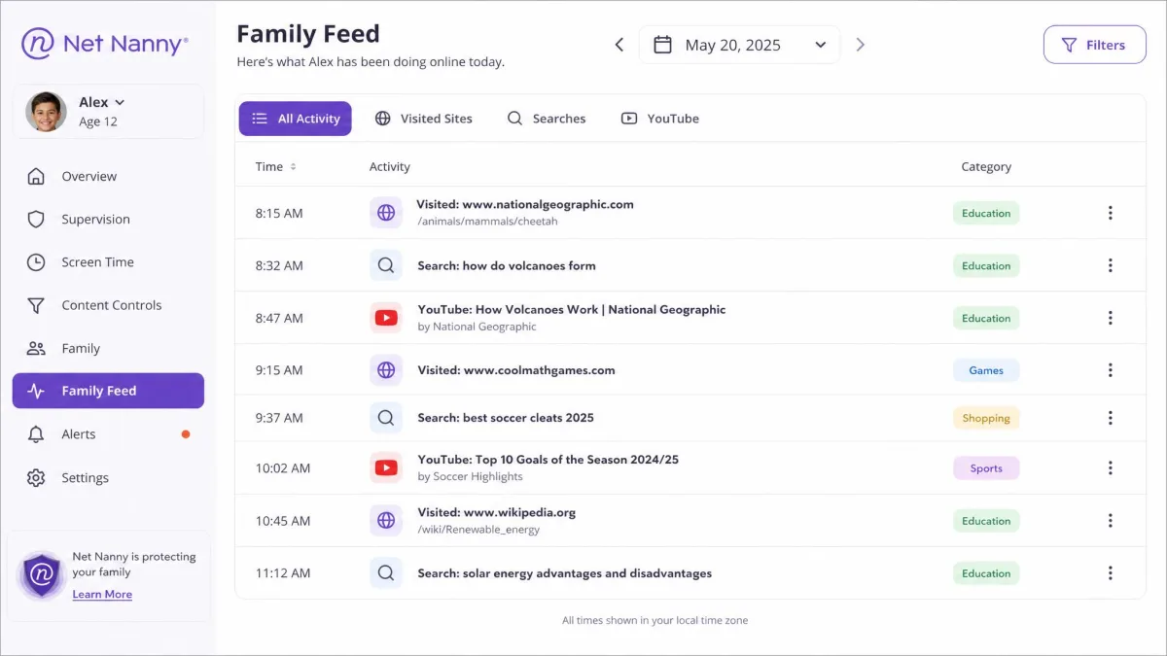The width and height of the screenshot is (1167, 656).
Task: Open more options for soccer cleats row
Action: point(1110,418)
